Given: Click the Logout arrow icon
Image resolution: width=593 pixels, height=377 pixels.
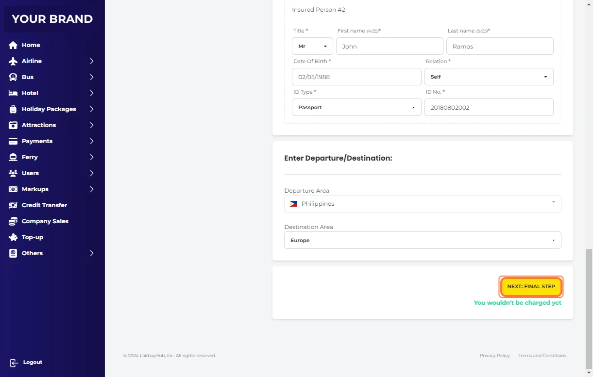Looking at the screenshot, I should [14, 362].
